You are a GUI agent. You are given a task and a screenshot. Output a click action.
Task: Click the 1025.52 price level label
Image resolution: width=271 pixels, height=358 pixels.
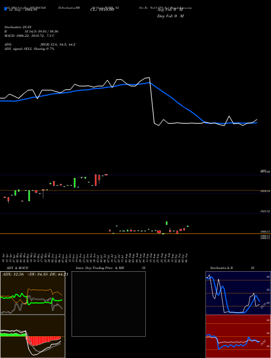[265, 212]
